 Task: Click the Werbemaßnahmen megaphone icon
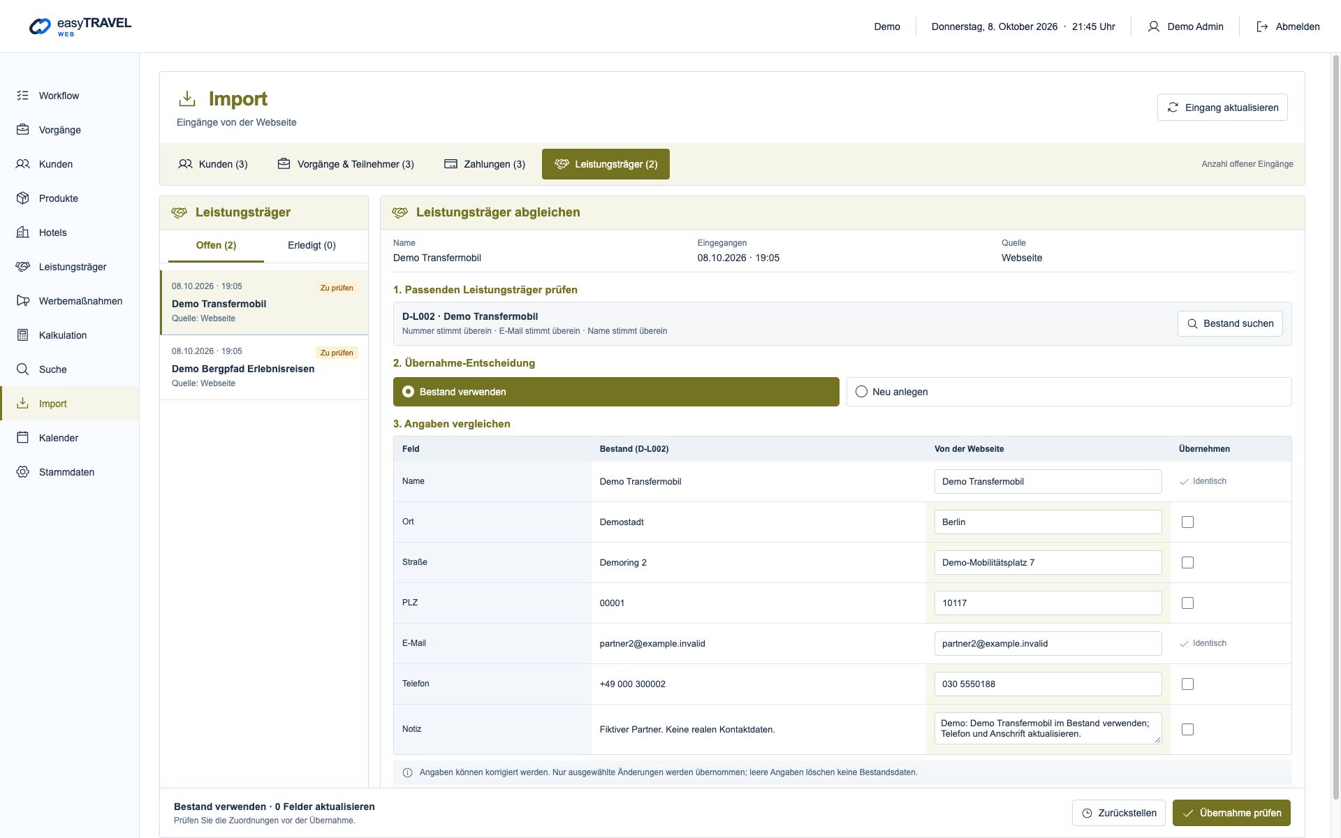coord(23,301)
